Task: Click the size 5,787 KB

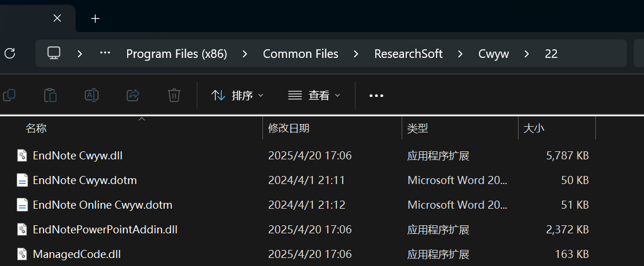Action: pos(568,156)
